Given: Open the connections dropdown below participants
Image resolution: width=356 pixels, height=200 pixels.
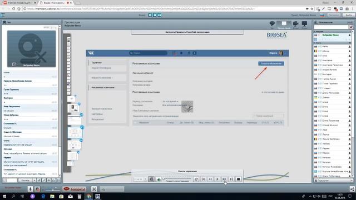Looking at the screenshot, I should 334,181.
